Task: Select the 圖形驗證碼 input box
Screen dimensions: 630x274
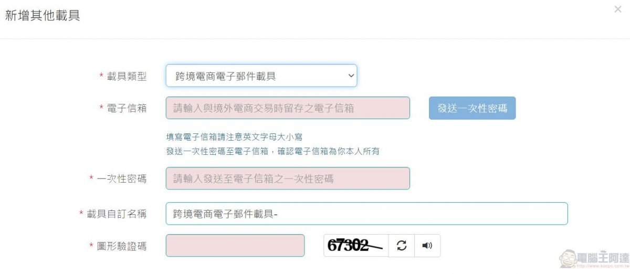Action: (235, 246)
